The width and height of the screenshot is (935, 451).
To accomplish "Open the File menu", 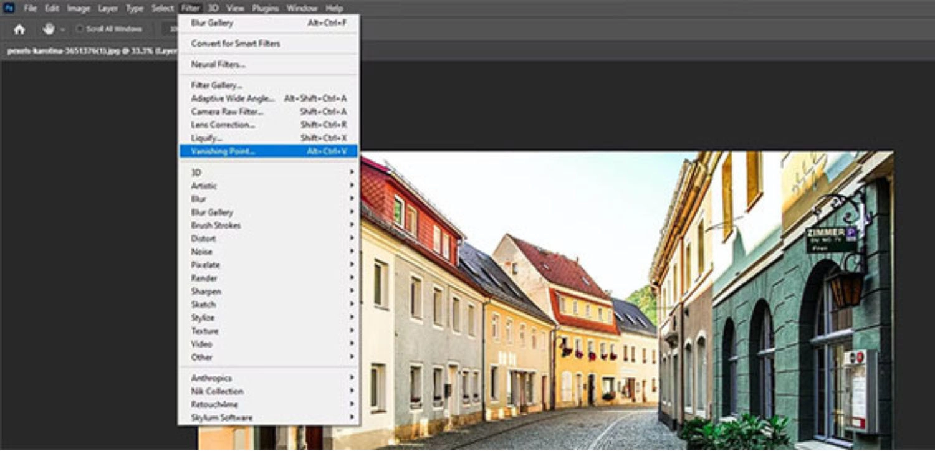I will tap(30, 8).
